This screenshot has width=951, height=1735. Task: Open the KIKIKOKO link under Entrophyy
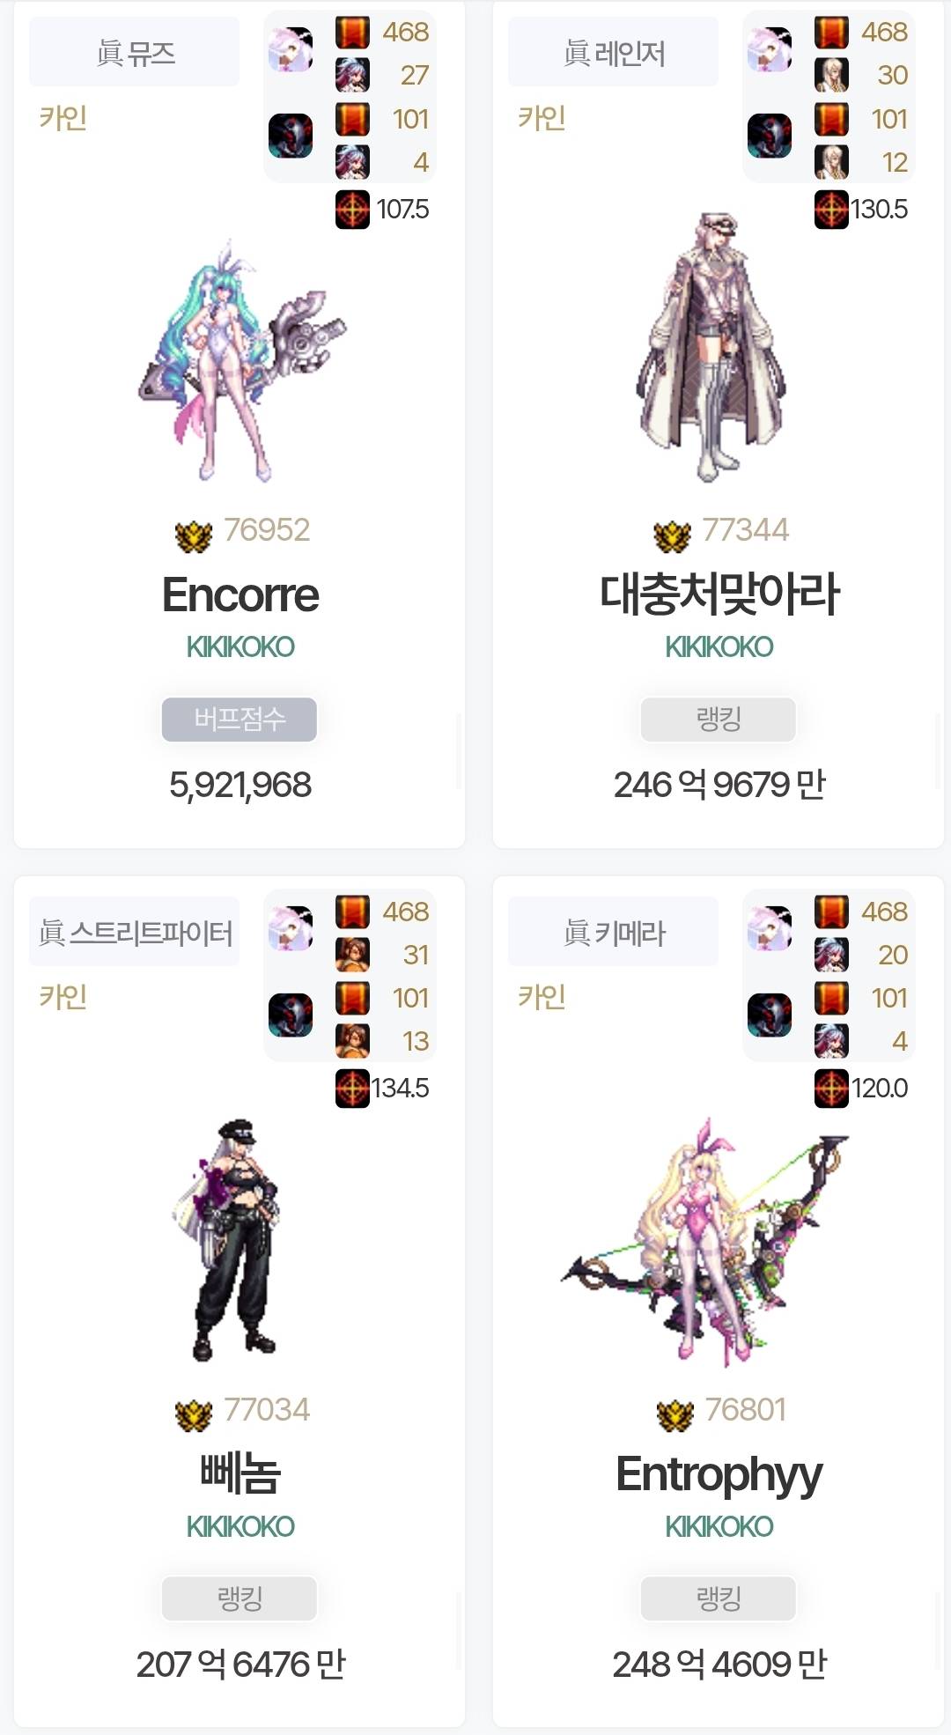tap(719, 1526)
